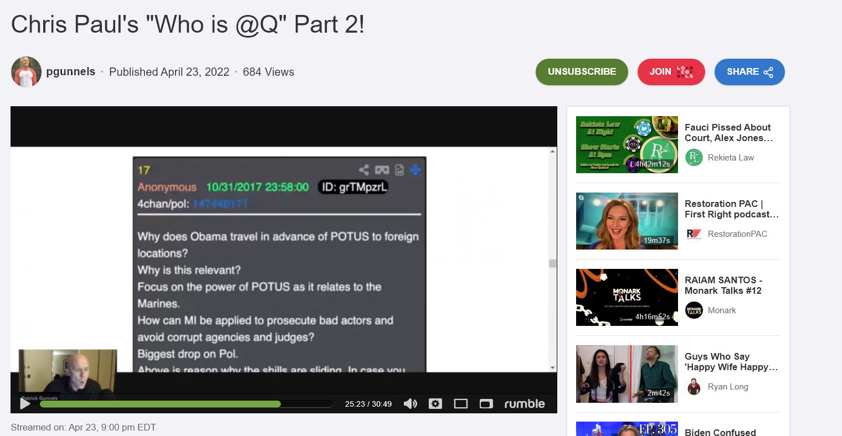Image resolution: width=842 pixels, height=436 pixels.
Task: Click the Monark channel name
Action: coord(722,310)
